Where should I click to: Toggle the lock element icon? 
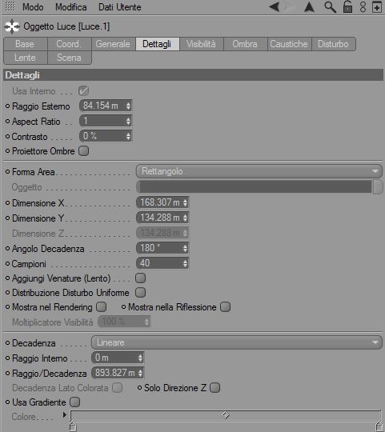348,6
